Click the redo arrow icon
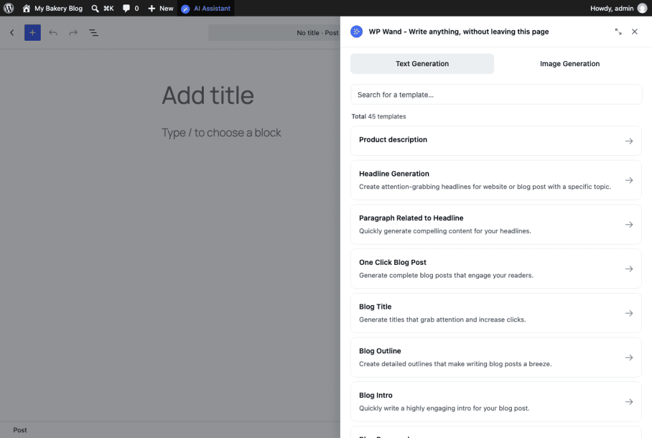This screenshot has height=438, width=652. 73,32
